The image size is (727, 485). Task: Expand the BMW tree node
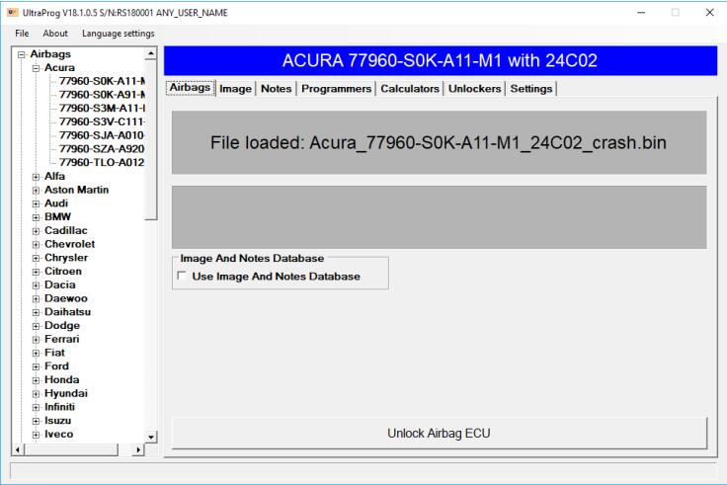36,217
